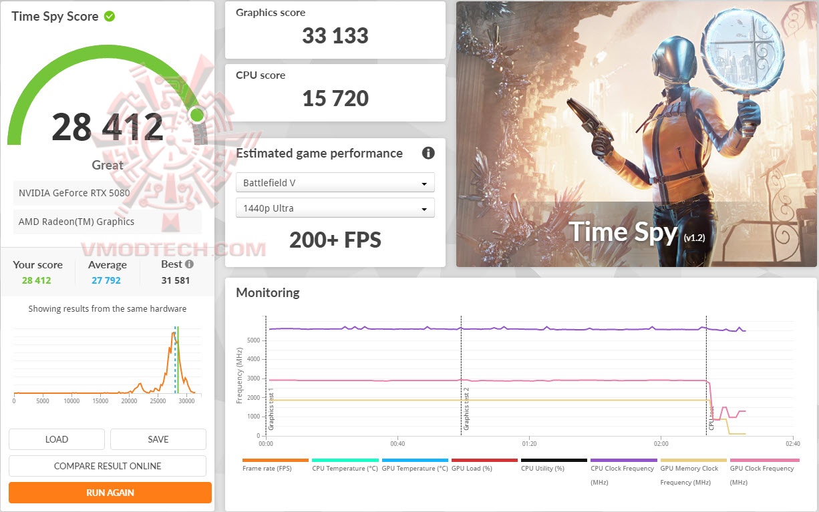This screenshot has height=512, width=819.
Task: Toggle the GPU Memory Clock Frequency legend swatch
Action: 693,460
